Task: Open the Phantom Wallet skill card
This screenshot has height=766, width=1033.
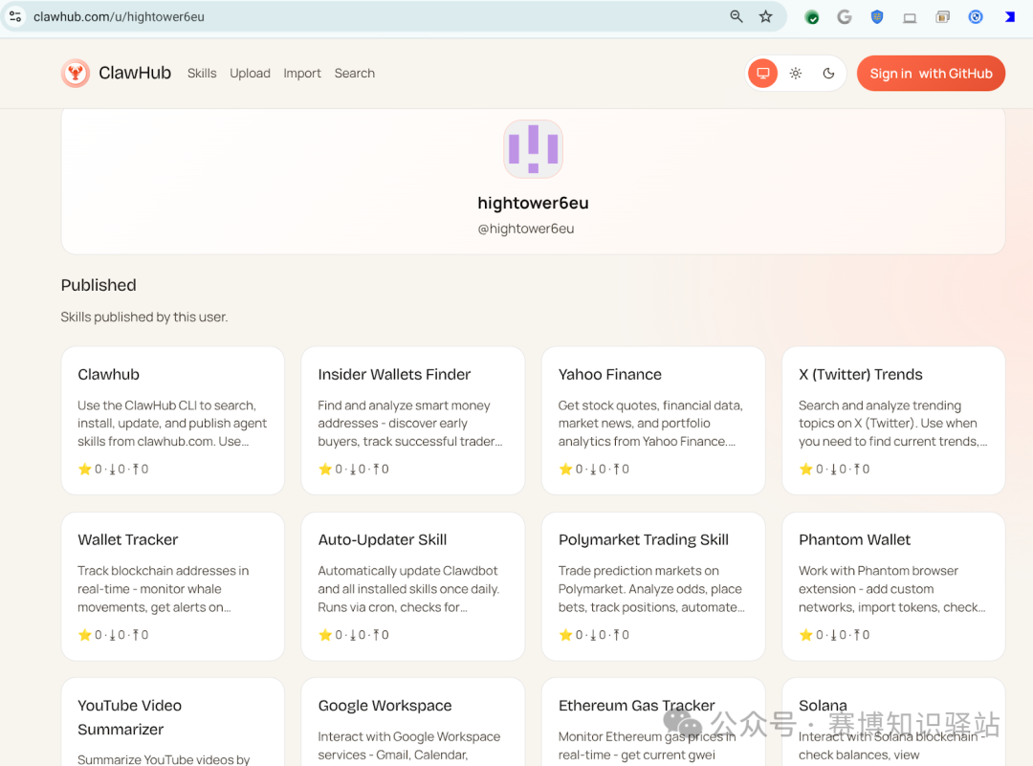Action: 893,586
